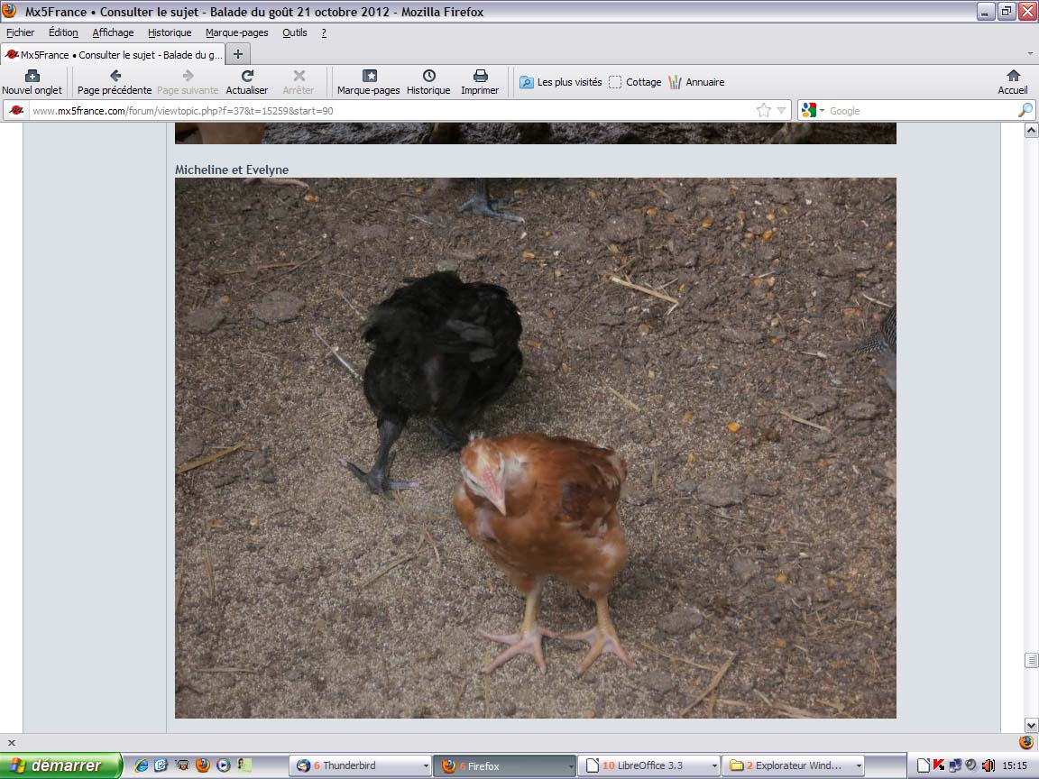Open Historique toolbar clock icon
The height and width of the screenshot is (779, 1039).
(428, 82)
